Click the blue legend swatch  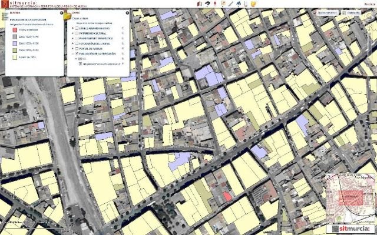(x=15, y=43)
